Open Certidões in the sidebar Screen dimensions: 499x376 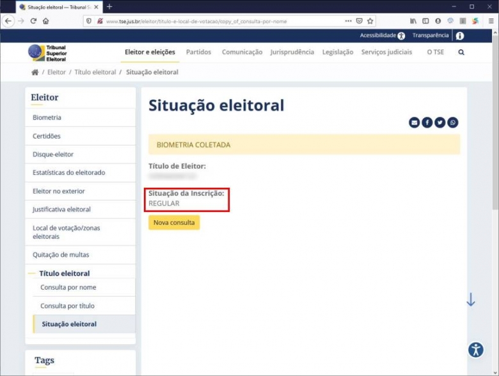(80, 136)
